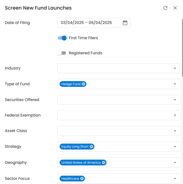Click the Date of Filing range field

pyautogui.click(x=94, y=23)
